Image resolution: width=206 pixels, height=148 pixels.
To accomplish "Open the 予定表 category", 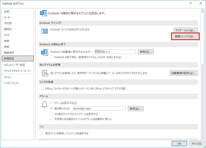I will (x=18, y=23).
